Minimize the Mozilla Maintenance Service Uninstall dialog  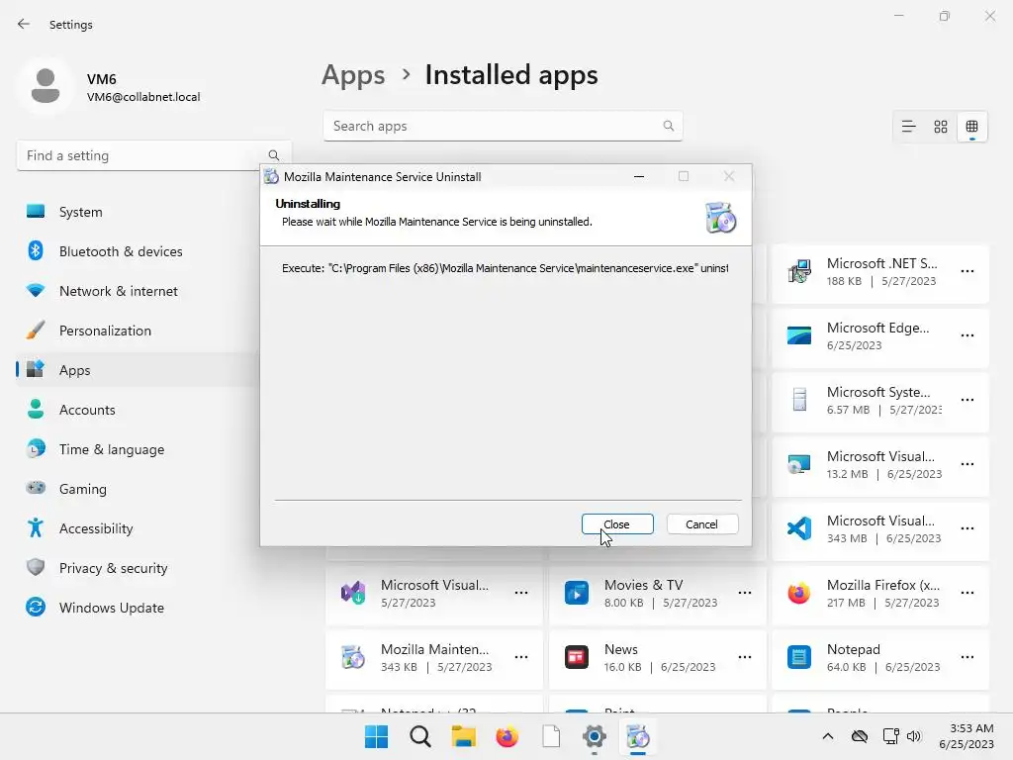coord(639,176)
